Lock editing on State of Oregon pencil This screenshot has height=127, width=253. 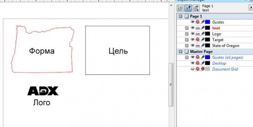tap(203, 46)
